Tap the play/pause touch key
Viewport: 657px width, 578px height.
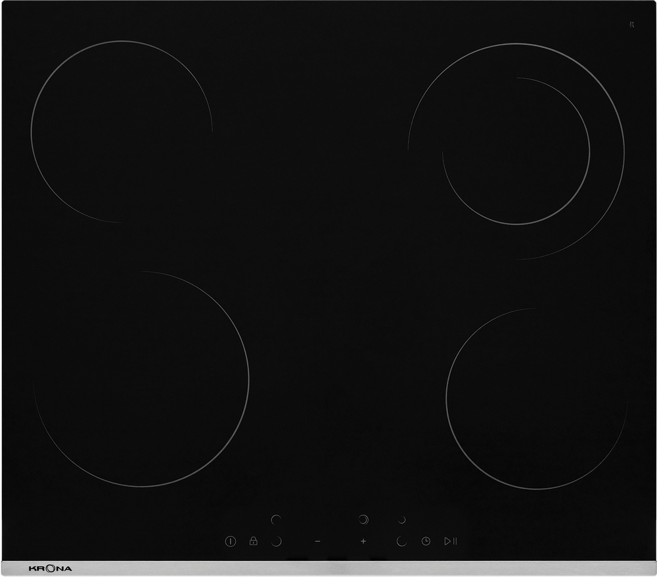point(450,541)
